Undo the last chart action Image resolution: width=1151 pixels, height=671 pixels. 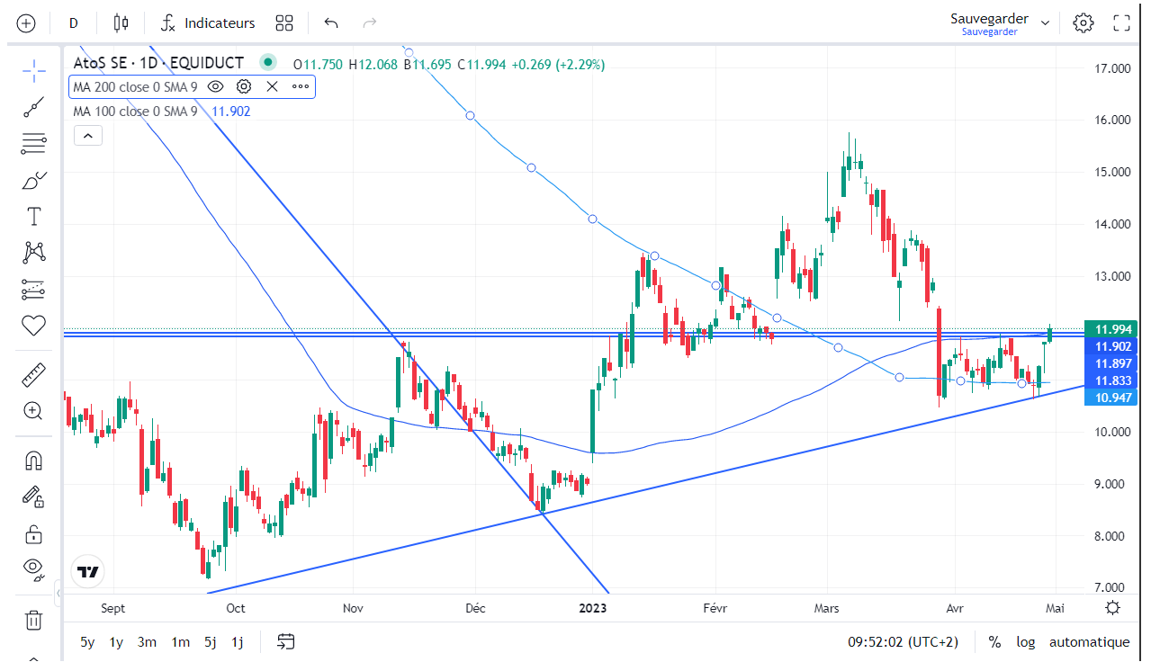[331, 23]
